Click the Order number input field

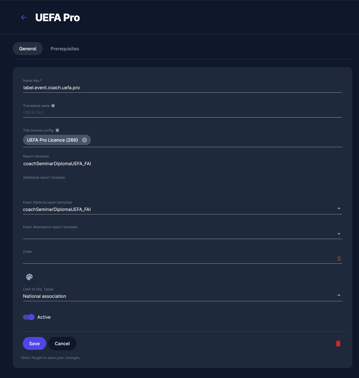coord(177,259)
